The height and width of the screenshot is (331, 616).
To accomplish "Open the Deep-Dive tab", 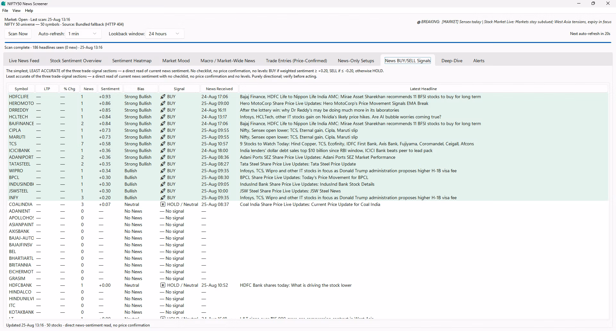I will tap(452, 61).
